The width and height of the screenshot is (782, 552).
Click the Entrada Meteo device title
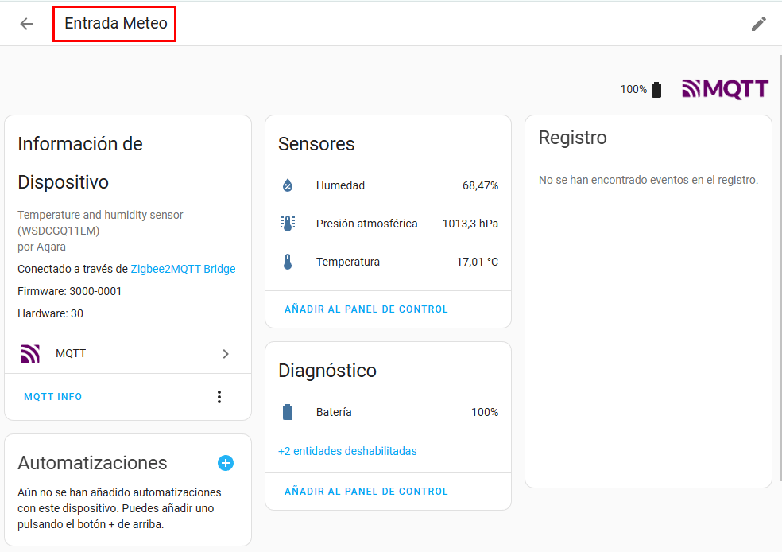(x=116, y=24)
